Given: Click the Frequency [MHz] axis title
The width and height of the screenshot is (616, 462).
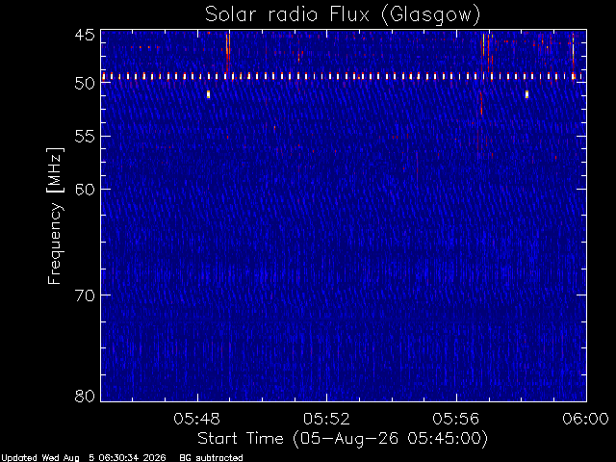Looking at the screenshot, I should [55, 216].
